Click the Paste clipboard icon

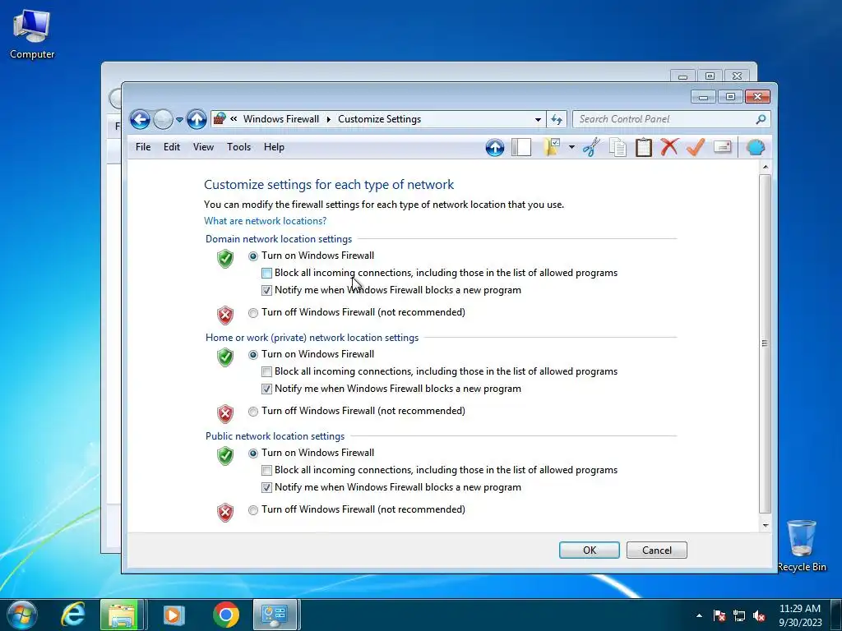pyautogui.click(x=643, y=147)
